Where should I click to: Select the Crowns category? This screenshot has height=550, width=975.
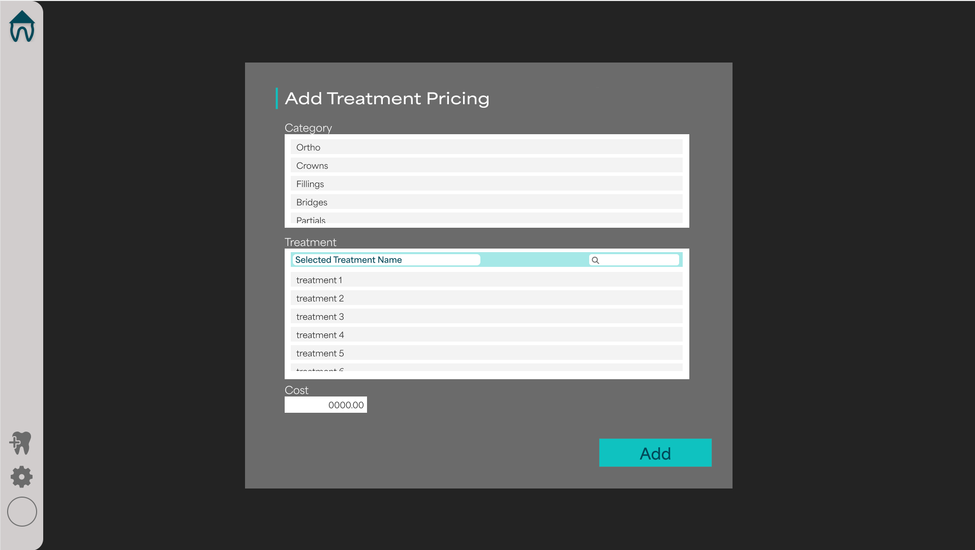point(486,166)
